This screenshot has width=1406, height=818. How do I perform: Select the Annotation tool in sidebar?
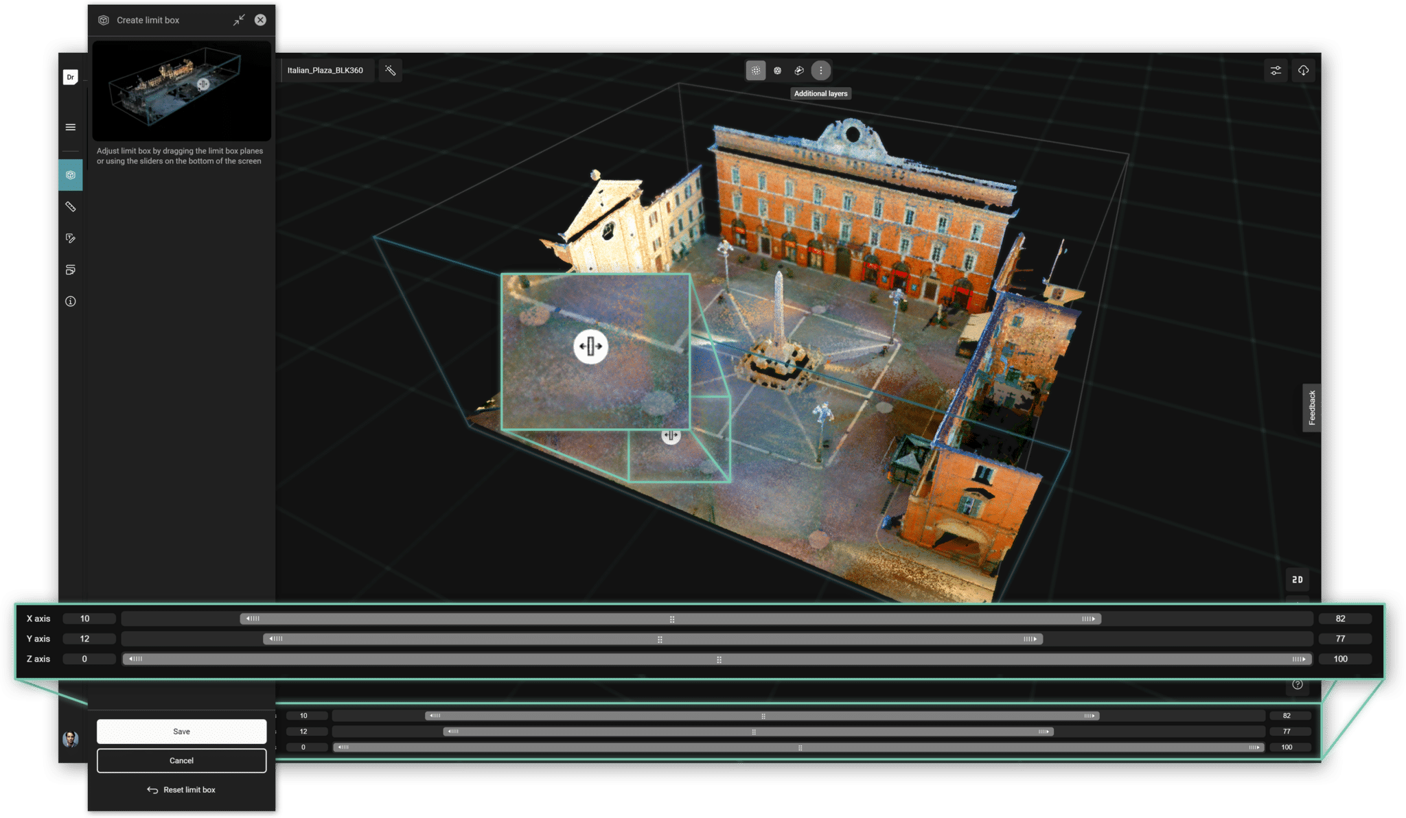[70, 238]
